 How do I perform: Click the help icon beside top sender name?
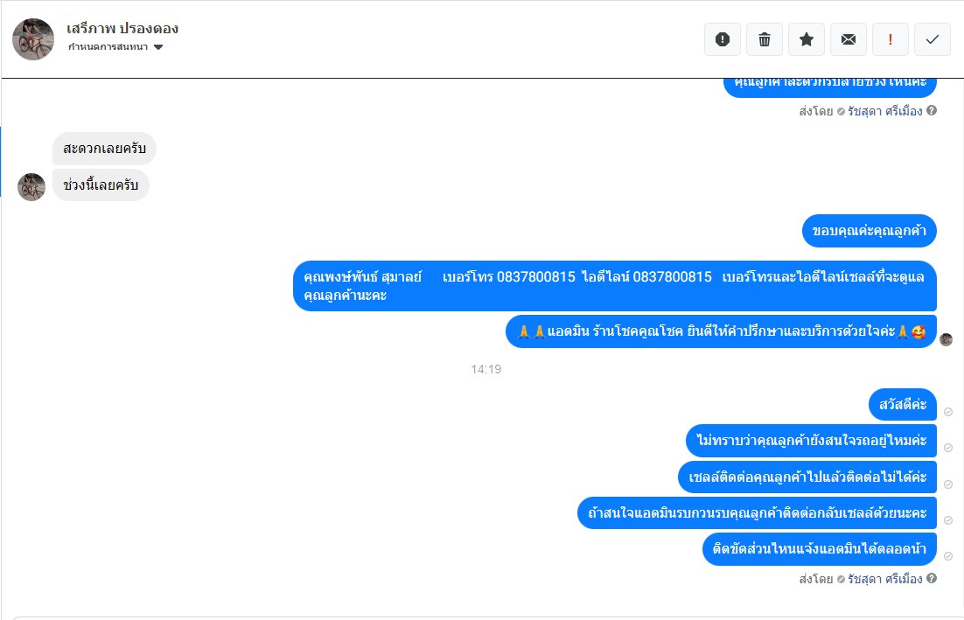pyautogui.click(x=932, y=110)
